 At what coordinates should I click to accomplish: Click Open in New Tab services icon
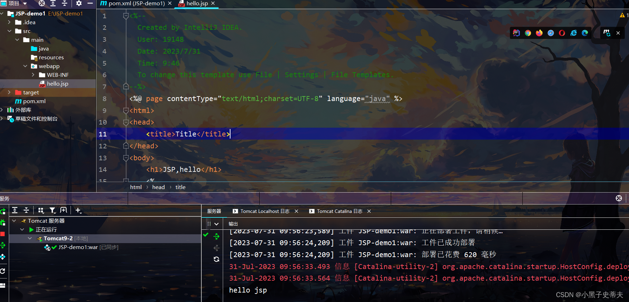[x=63, y=210]
